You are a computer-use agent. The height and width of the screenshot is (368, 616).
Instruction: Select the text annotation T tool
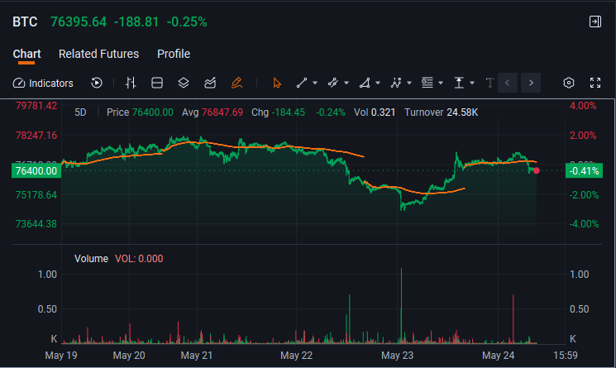pos(489,83)
